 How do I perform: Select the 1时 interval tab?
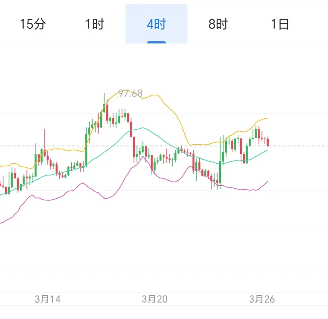point(95,25)
